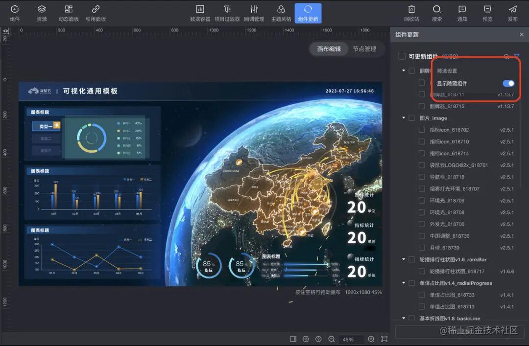Check the 翻牌器_618715 checkbox
Viewport: 529px width, 346px height.
click(422, 106)
